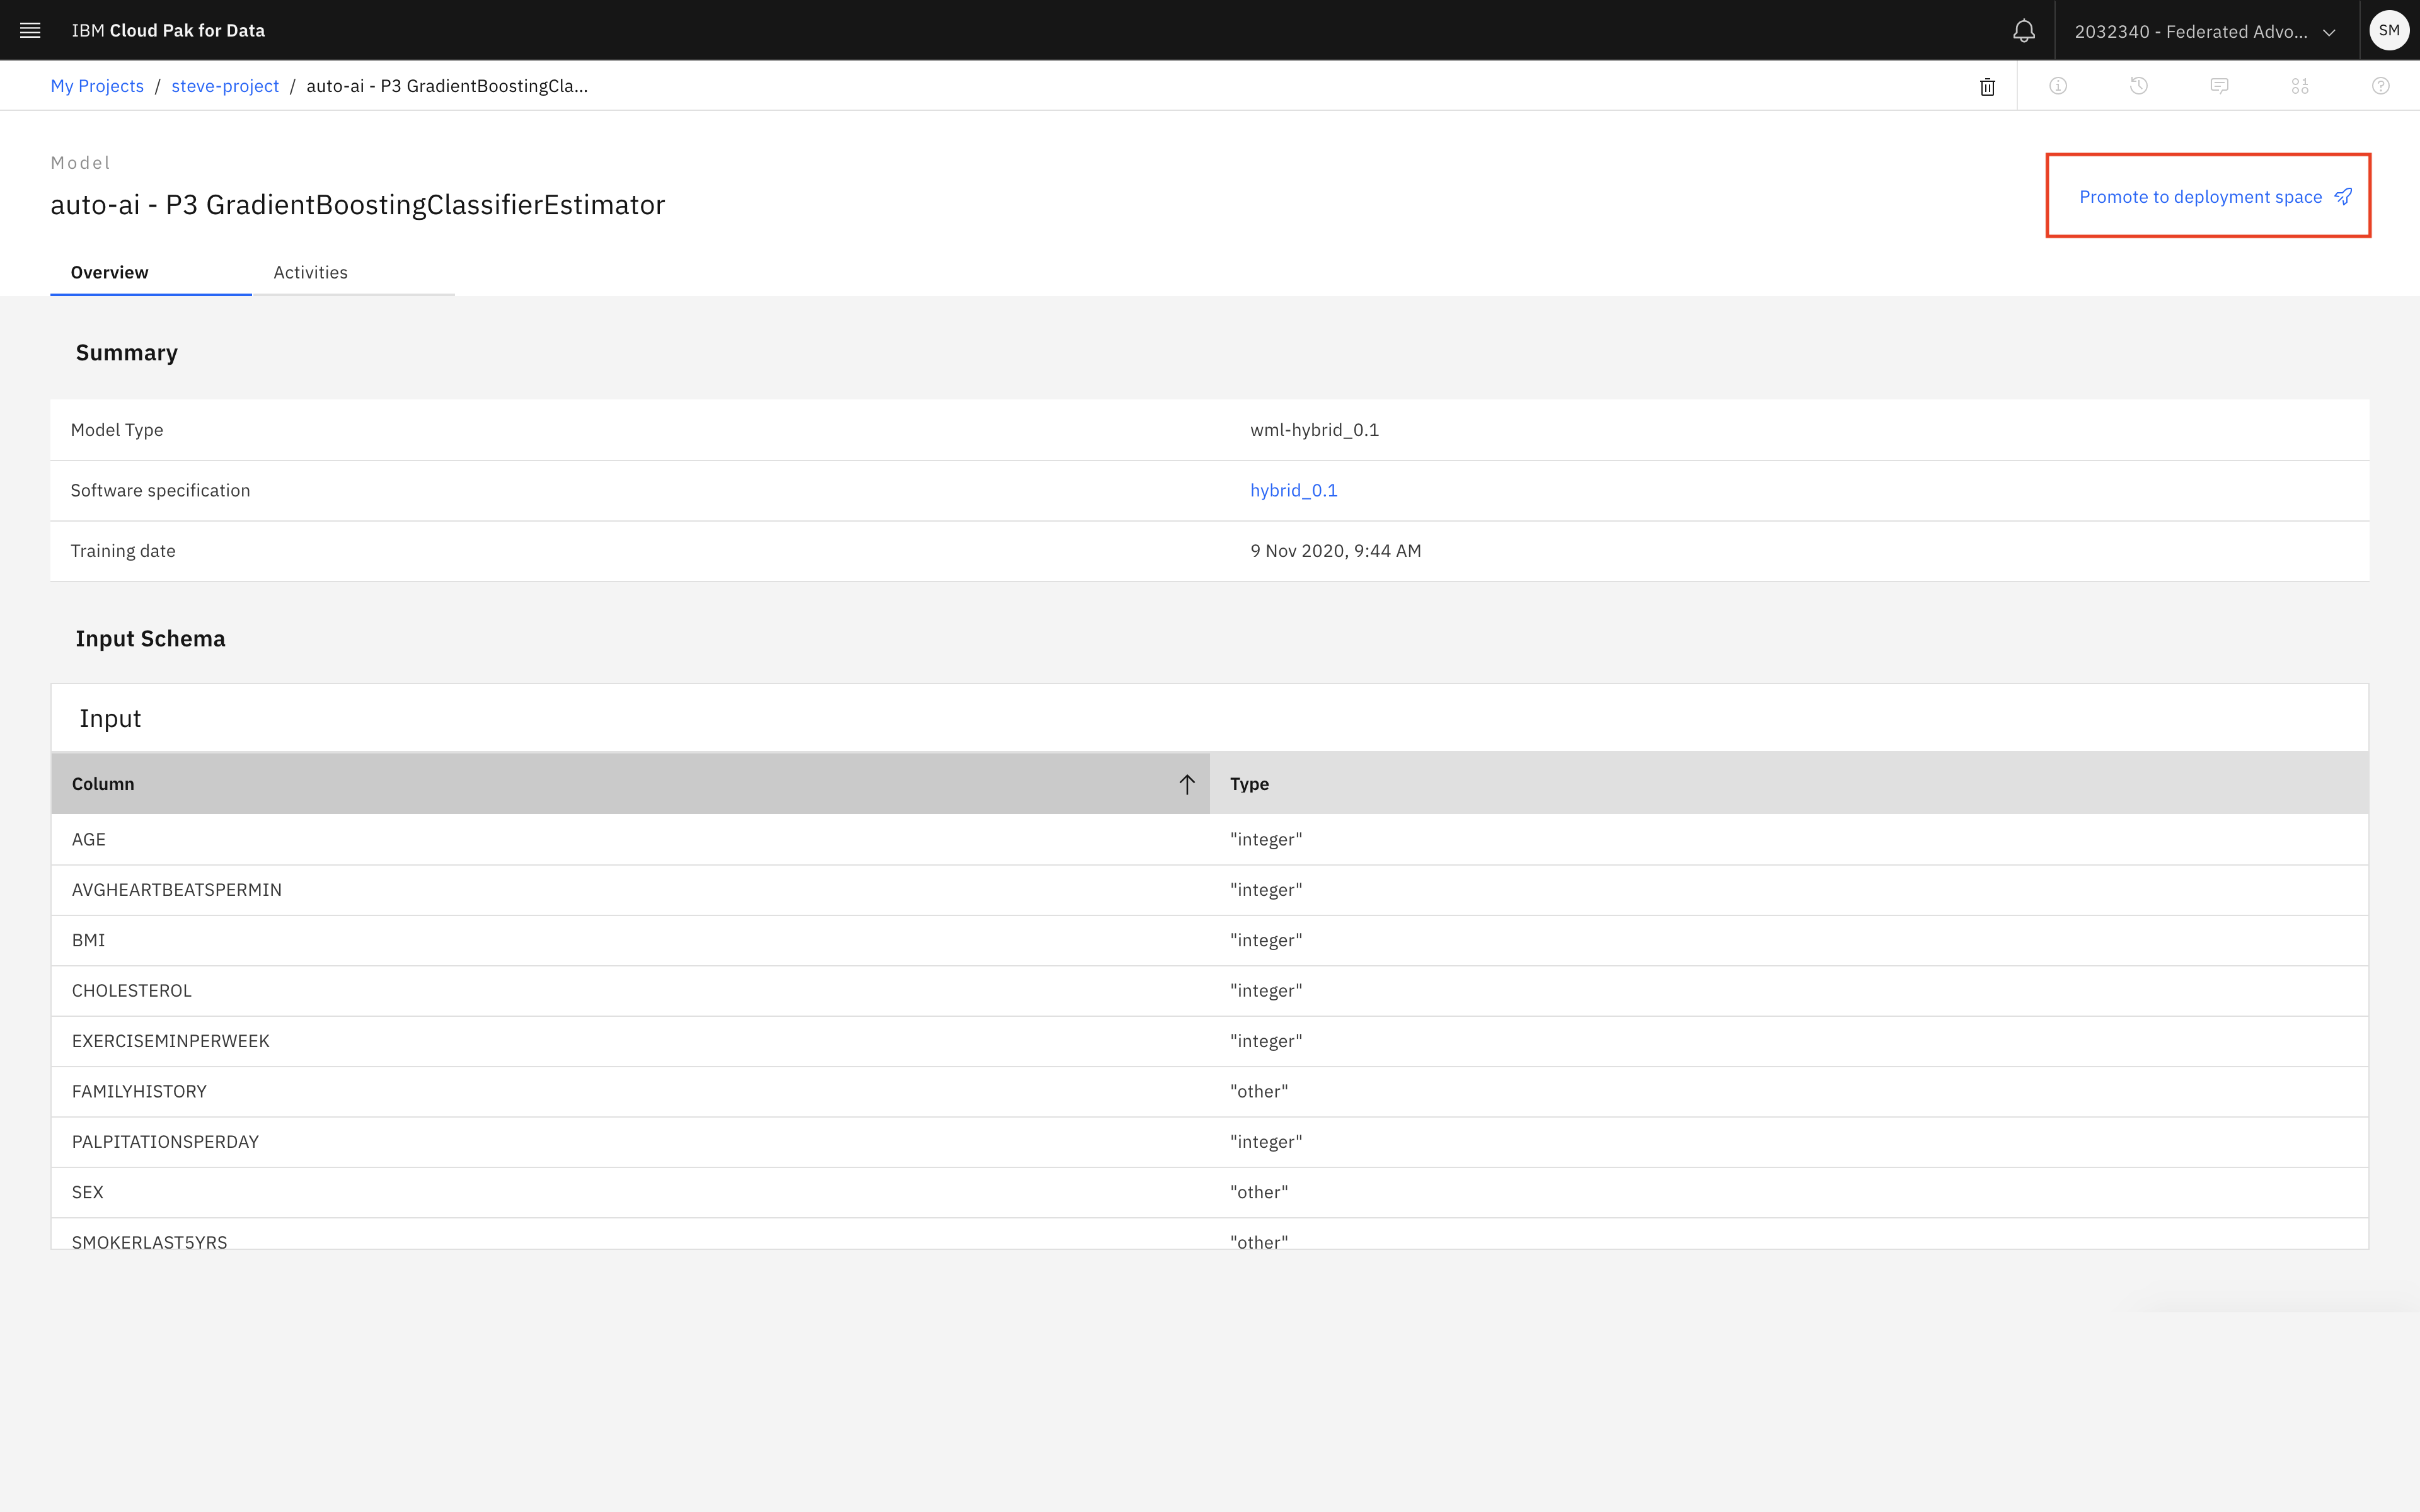Switch to the Activities tab
Image resolution: width=2420 pixels, height=1512 pixels.
coord(310,272)
